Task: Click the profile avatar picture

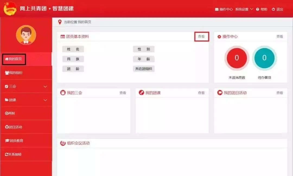Action: click(26, 35)
